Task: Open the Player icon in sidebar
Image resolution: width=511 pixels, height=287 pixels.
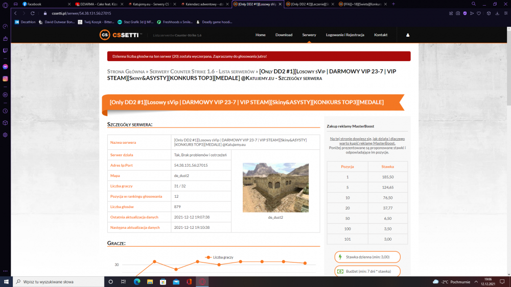Action: coord(5,95)
